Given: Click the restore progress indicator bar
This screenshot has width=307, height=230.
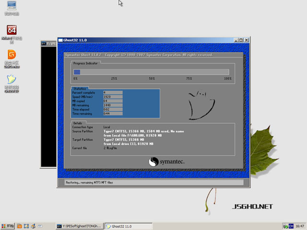Looking at the screenshot, I should 151,72.
